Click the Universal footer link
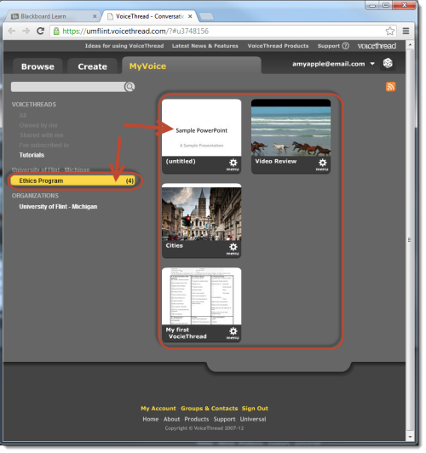The image size is (426, 453). (x=253, y=419)
